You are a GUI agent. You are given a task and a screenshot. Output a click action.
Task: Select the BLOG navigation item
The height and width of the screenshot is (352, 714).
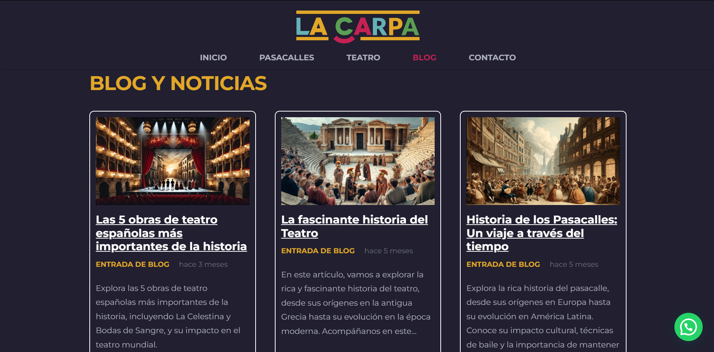point(424,58)
